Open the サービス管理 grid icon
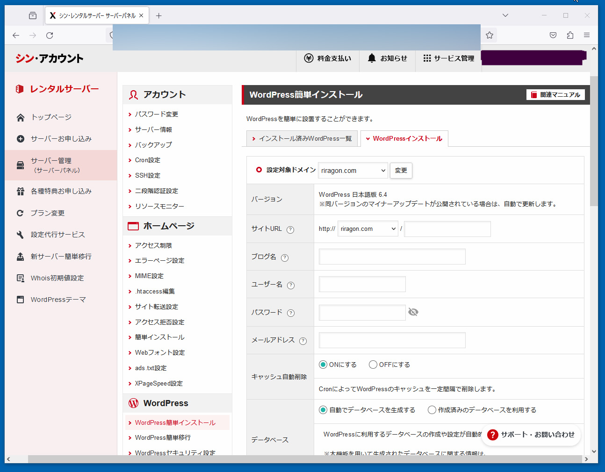605x472 pixels. pyautogui.click(x=427, y=58)
